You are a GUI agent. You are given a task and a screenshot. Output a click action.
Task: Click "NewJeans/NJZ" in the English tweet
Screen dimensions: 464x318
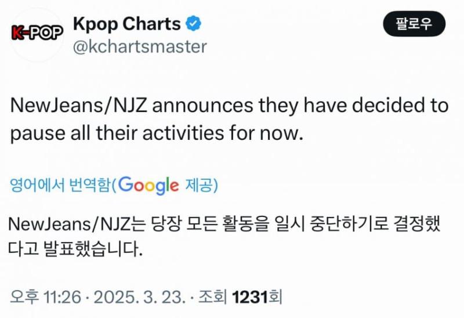pyautogui.click(x=69, y=107)
